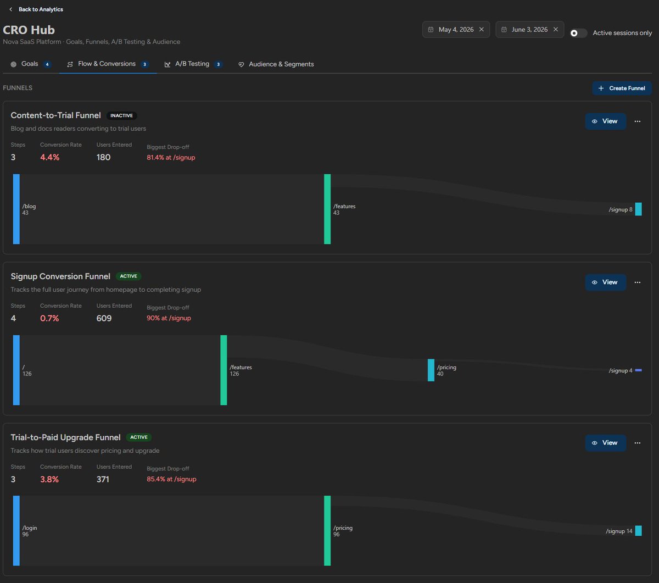Click the 180 users entered value
The width and height of the screenshot is (659, 583).
click(x=103, y=157)
